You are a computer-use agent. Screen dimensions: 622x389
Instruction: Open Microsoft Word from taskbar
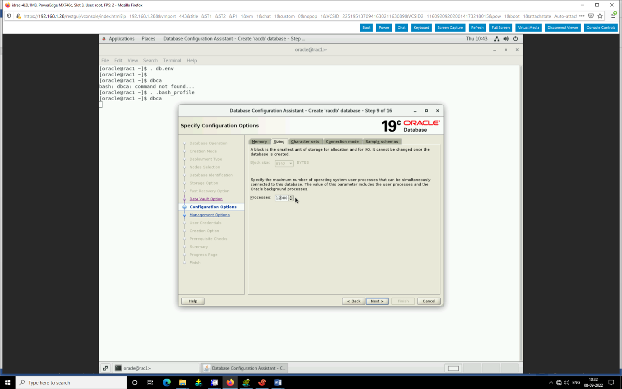click(x=278, y=382)
